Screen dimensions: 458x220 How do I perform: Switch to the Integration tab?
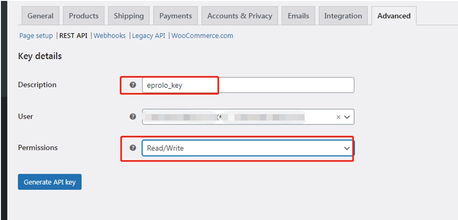tap(343, 16)
